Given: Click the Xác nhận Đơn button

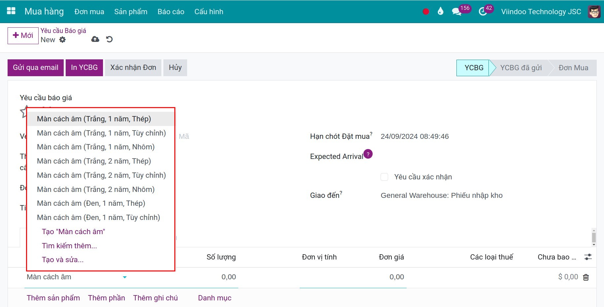Looking at the screenshot, I should [133, 68].
